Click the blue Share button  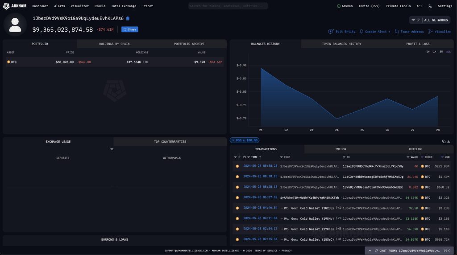[130, 29]
